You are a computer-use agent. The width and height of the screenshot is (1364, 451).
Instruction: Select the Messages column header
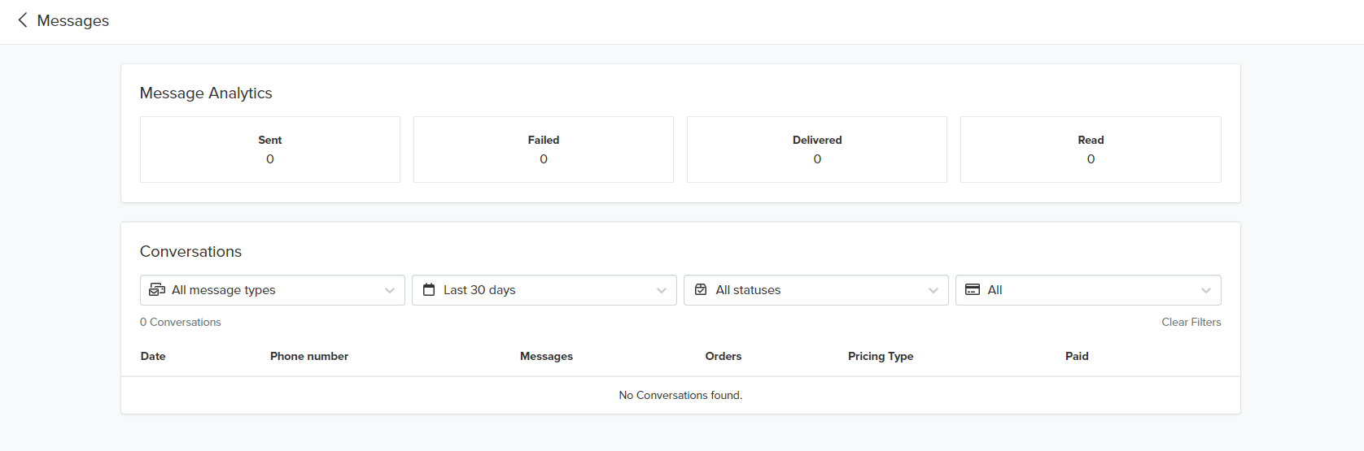pos(546,356)
